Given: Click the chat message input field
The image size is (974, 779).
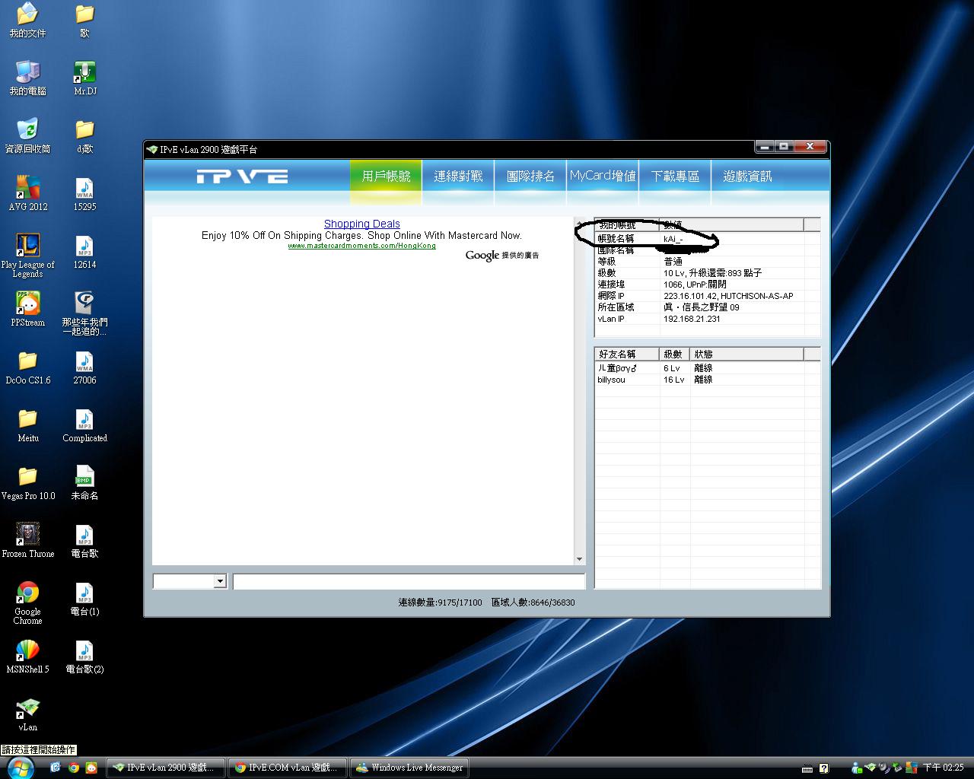Looking at the screenshot, I should [x=409, y=581].
